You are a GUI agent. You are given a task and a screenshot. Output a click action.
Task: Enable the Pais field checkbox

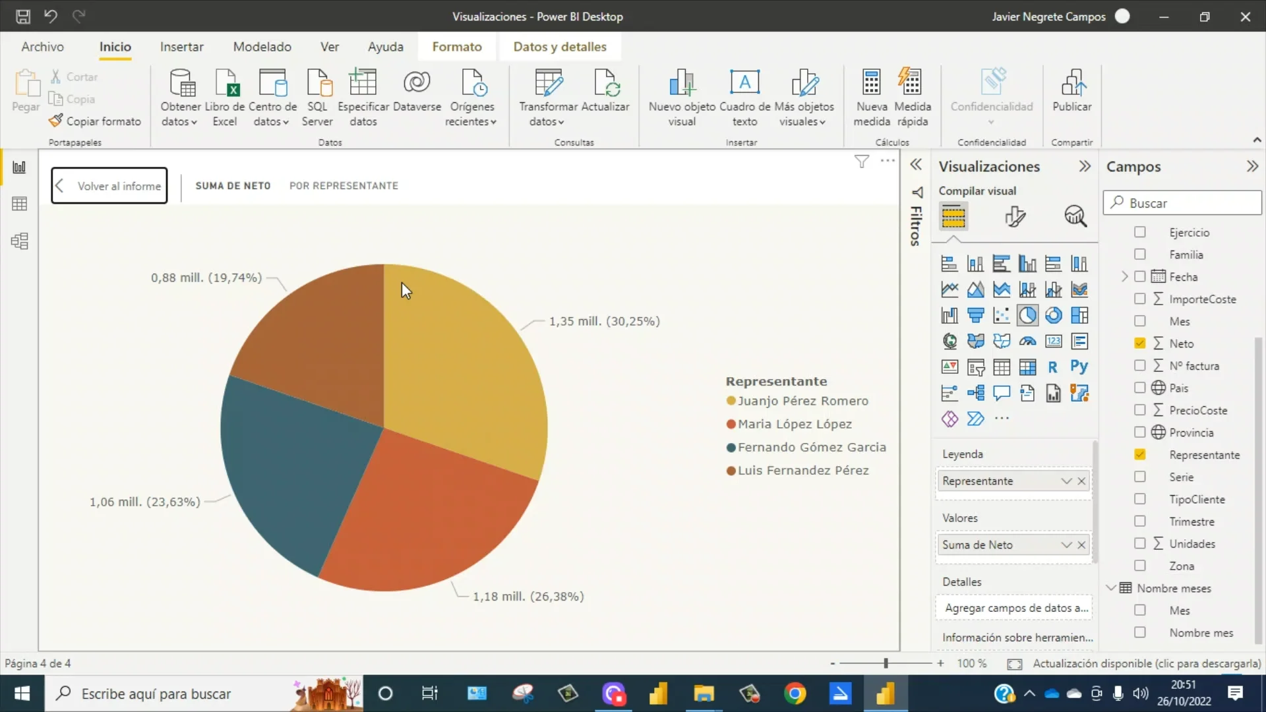1139,388
